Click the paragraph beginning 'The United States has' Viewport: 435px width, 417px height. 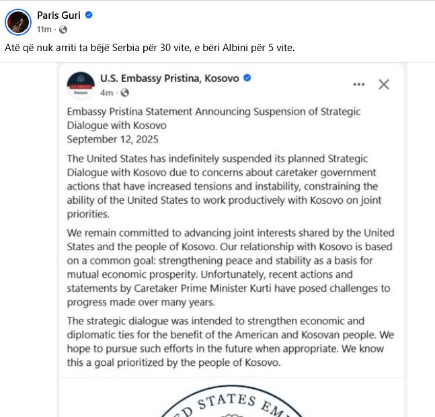coord(224,186)
